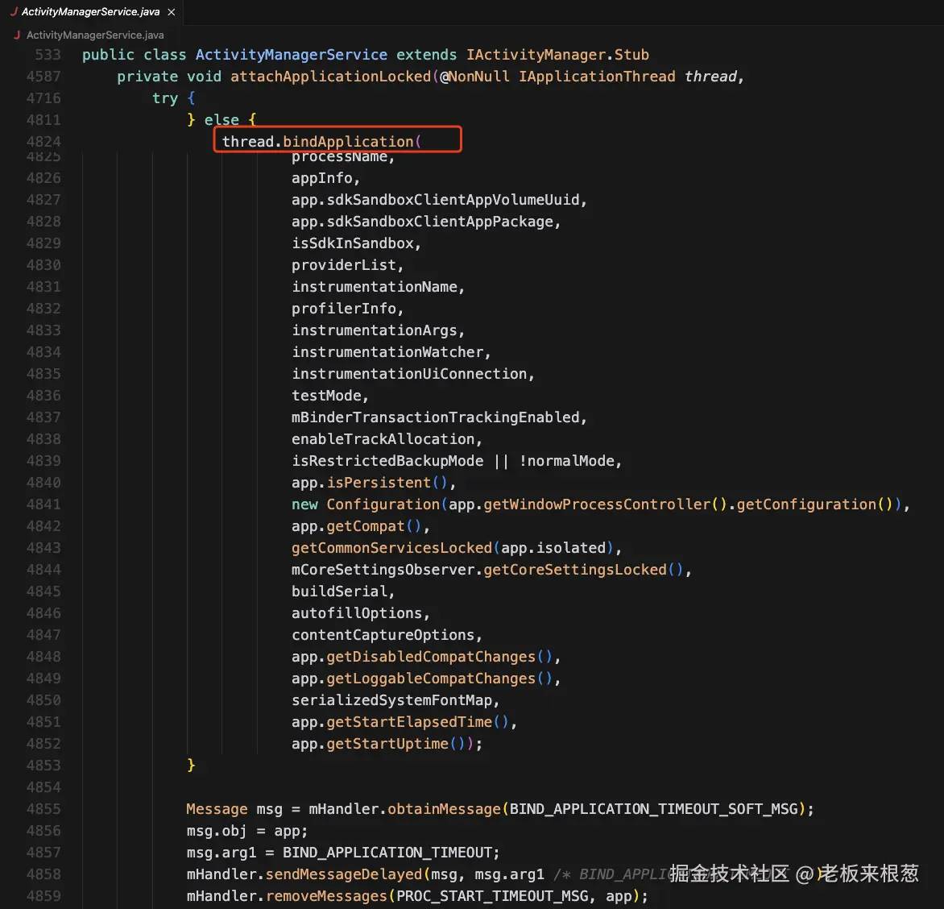The height and width of the screenshot is (909, 944).
Task: Click getCompat method call
Action: pyautogui.click(x=366, y=526)
